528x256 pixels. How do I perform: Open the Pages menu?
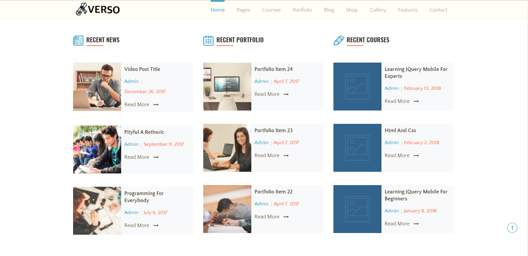243,10
